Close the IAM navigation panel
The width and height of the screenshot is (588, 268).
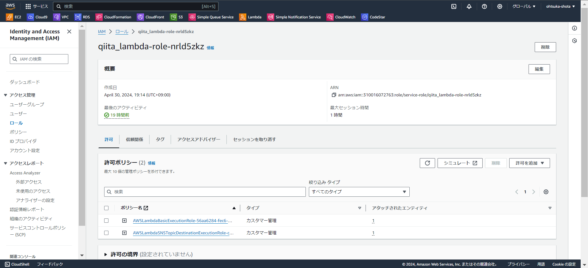pyautogui.click(x=69, y=32)
